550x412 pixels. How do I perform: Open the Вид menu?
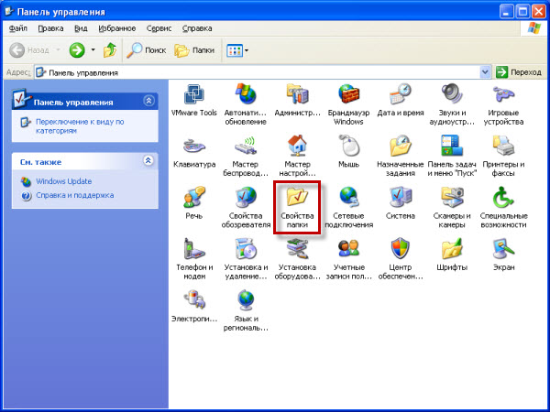coord(79,29)
